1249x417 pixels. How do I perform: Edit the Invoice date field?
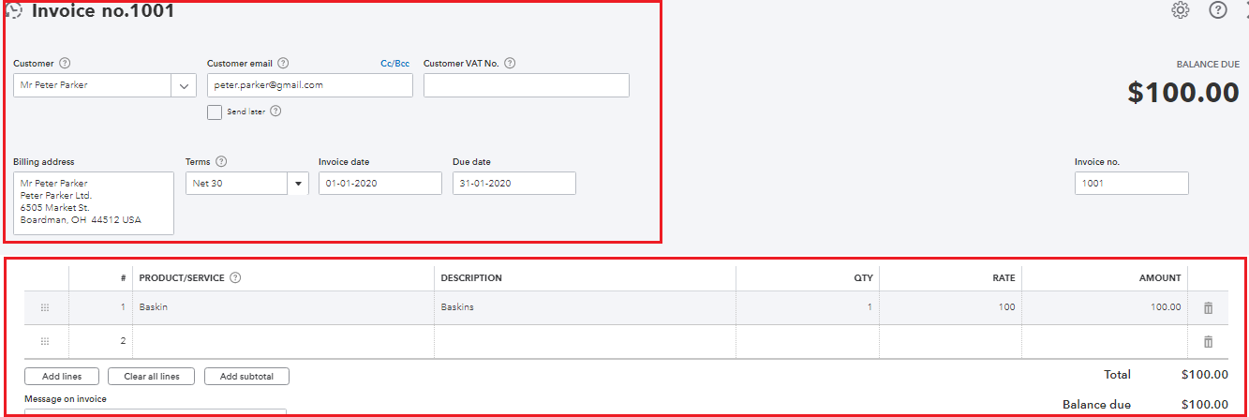(x=379, y=184)
